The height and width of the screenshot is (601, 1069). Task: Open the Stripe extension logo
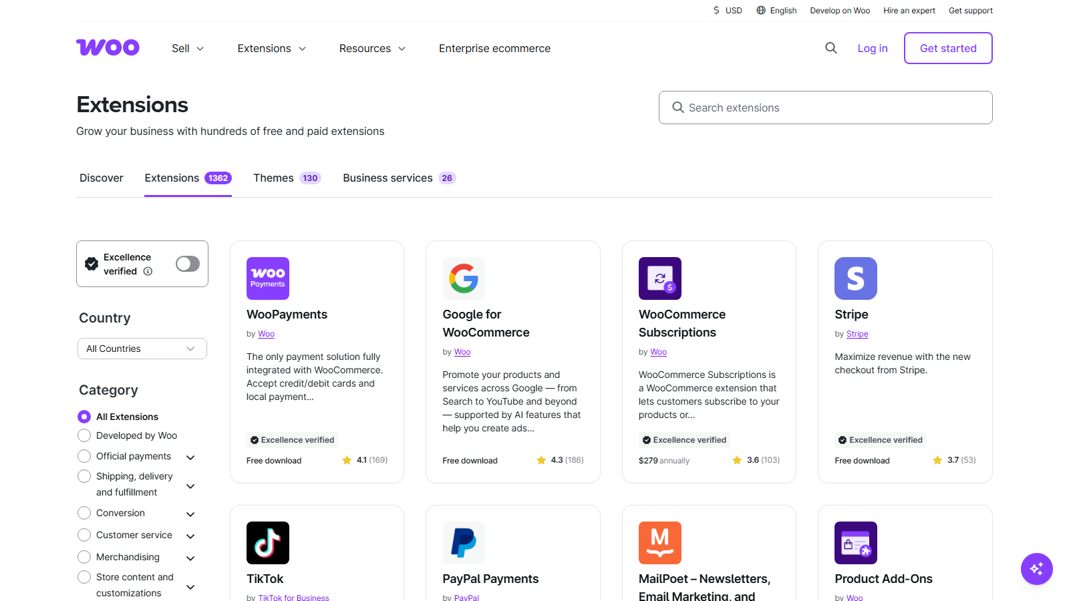856,278
